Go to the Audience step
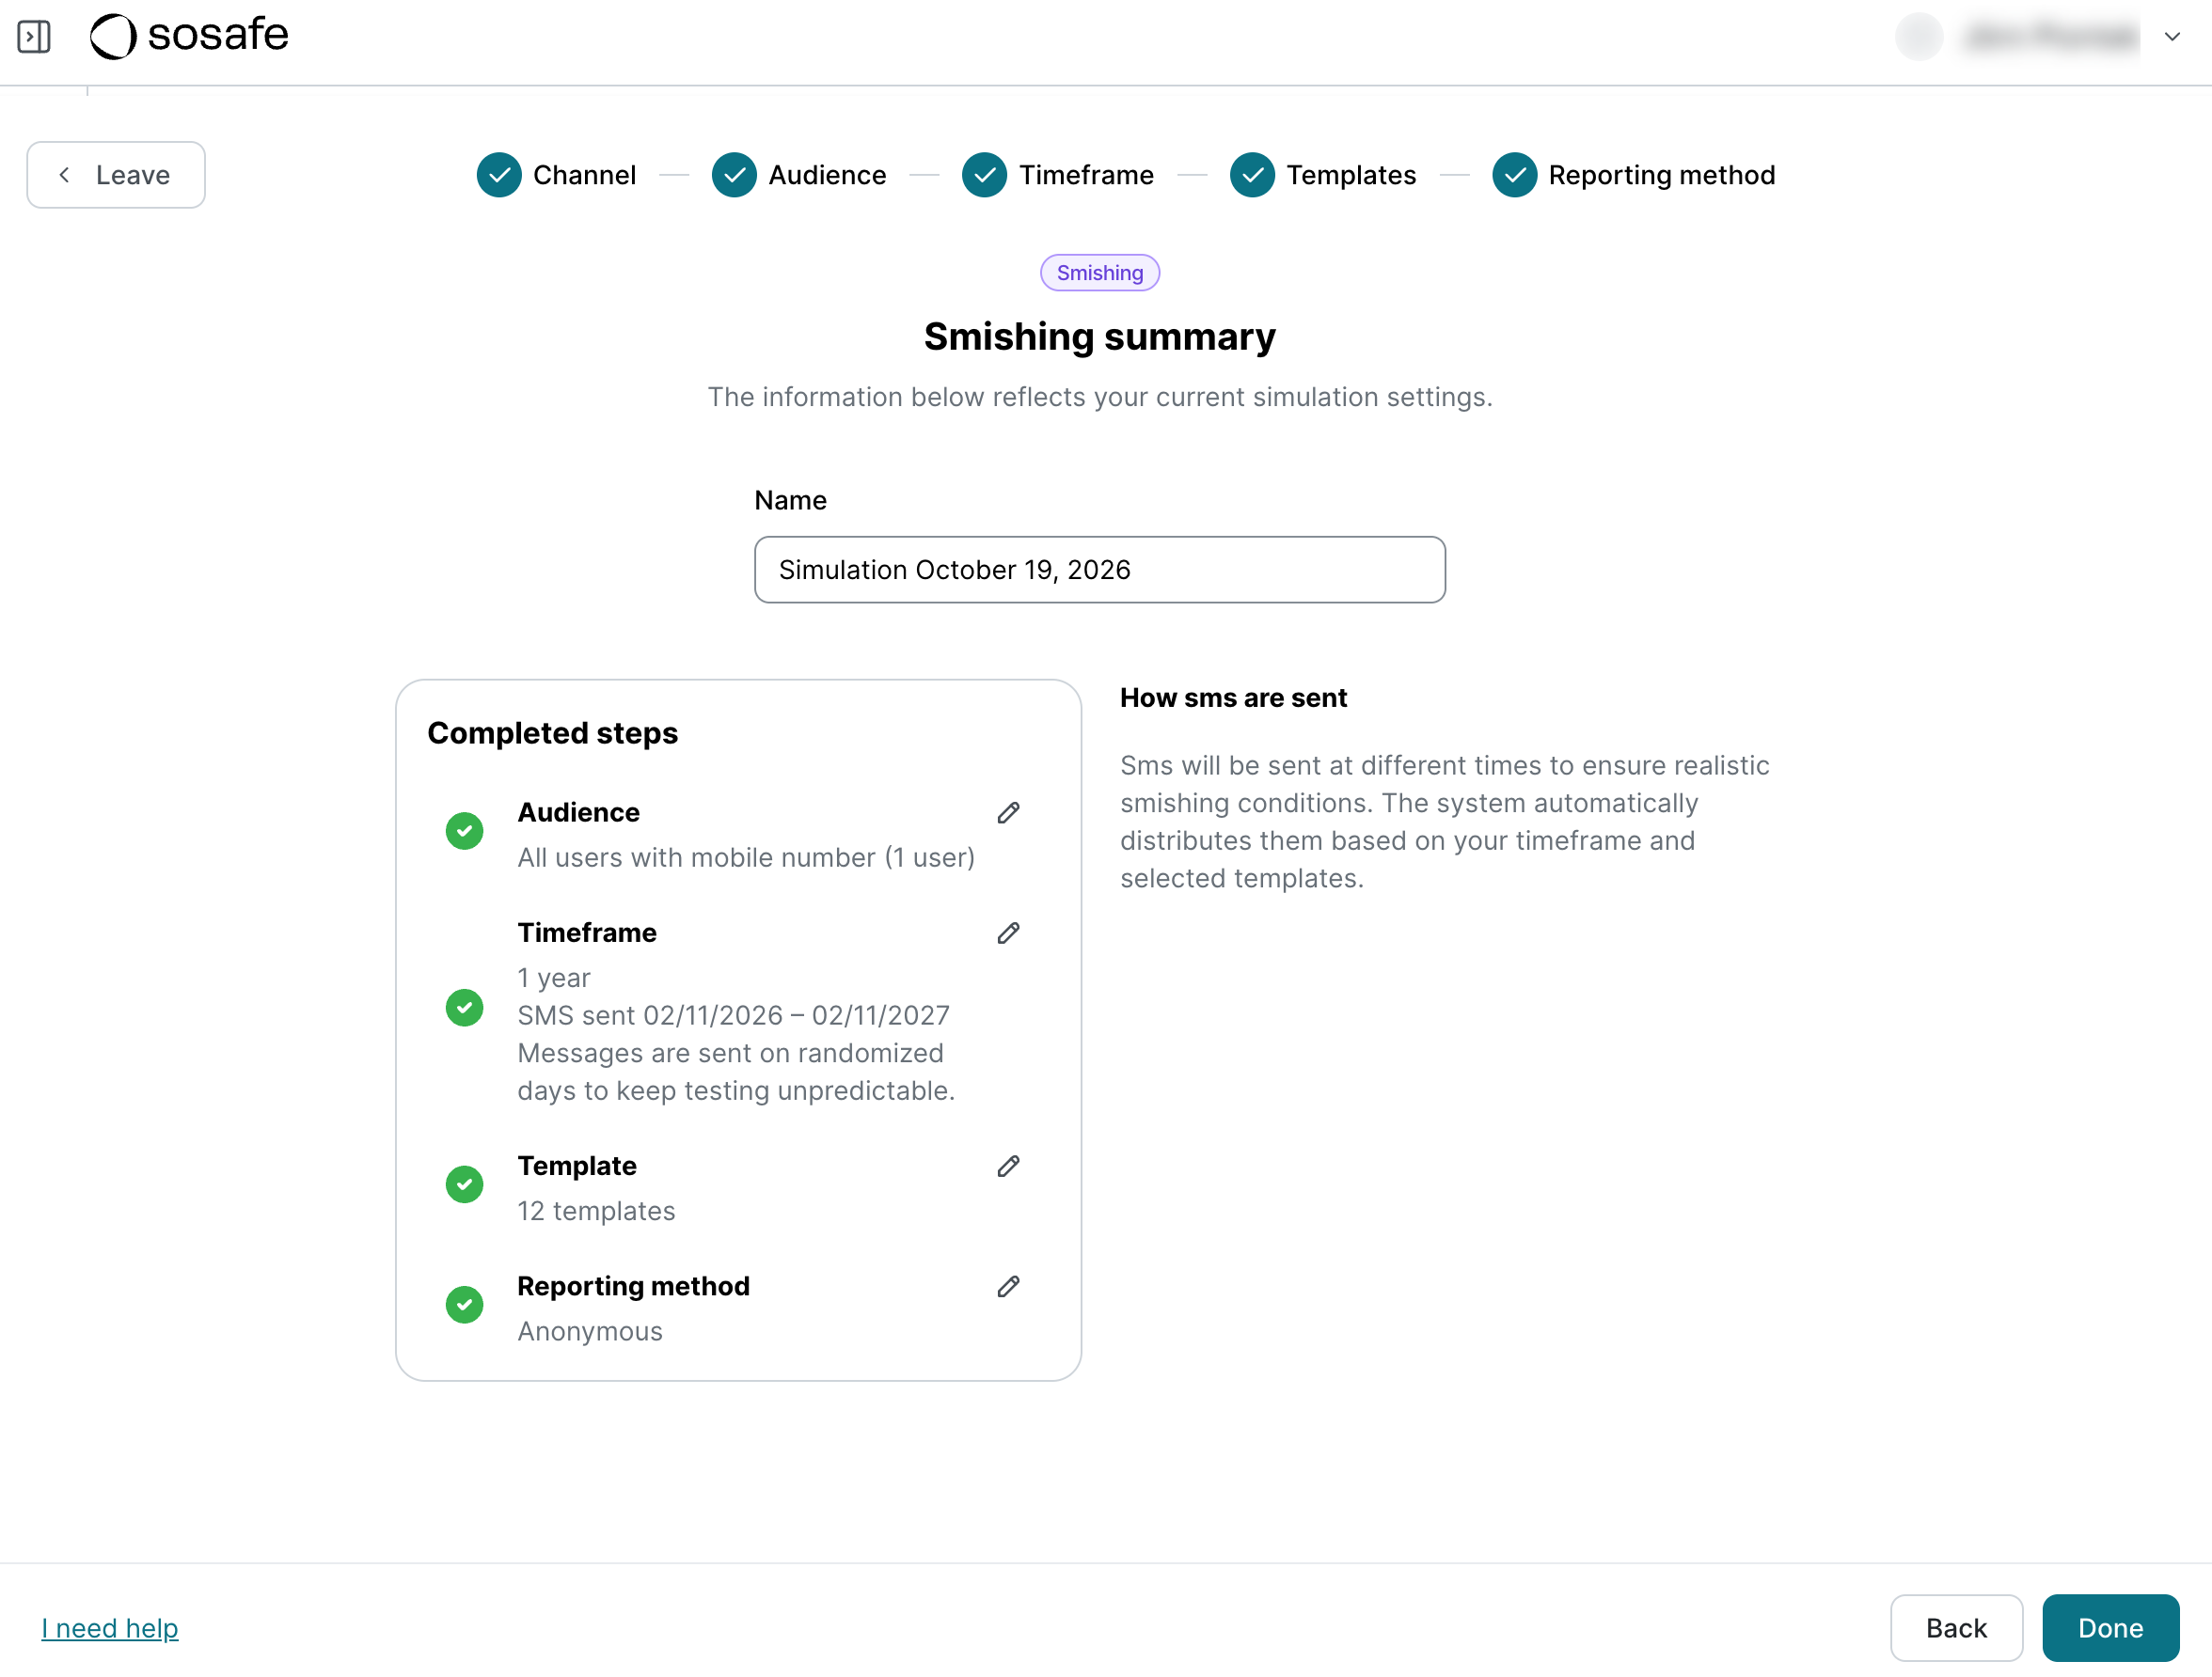This screenshot has height=1677, width=2212. pos(799,175)
